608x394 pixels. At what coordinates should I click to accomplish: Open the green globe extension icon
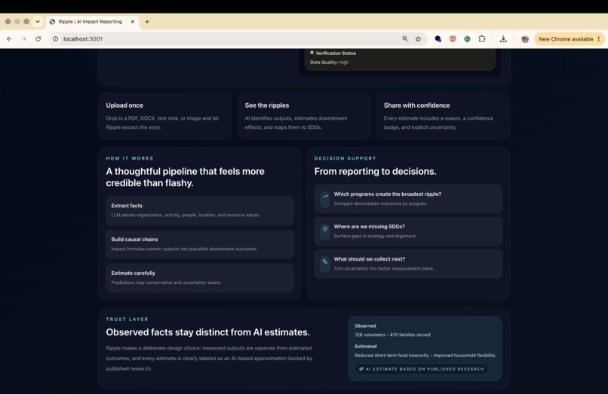pyautogui.click(x=467, y=38)
